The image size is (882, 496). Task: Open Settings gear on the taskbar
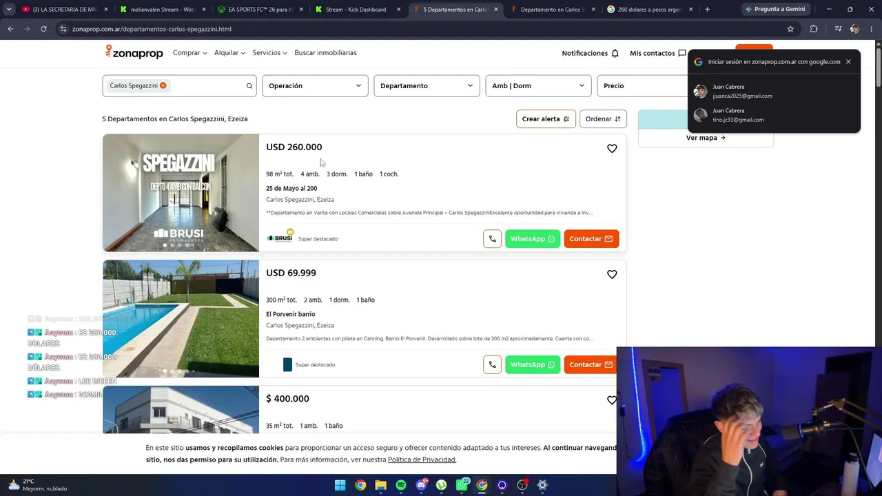pyautogui.click(x=542, y=485)
